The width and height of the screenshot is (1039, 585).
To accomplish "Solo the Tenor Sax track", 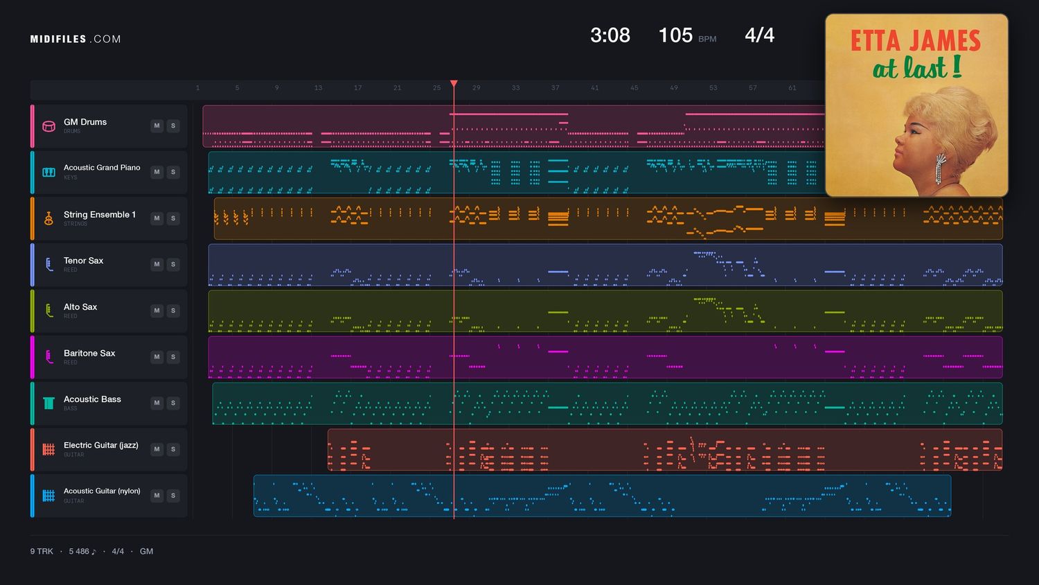I will click(x=173, y=264).
